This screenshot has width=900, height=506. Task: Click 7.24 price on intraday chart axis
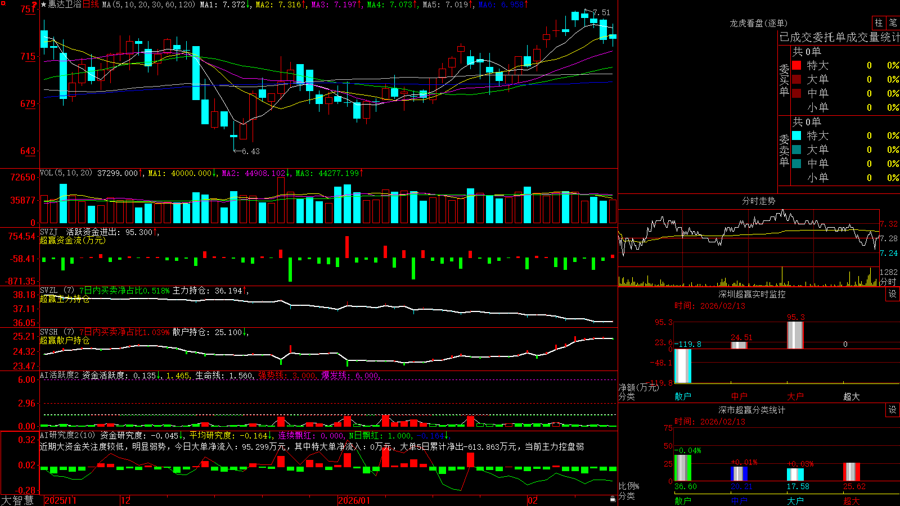(889, 253)
